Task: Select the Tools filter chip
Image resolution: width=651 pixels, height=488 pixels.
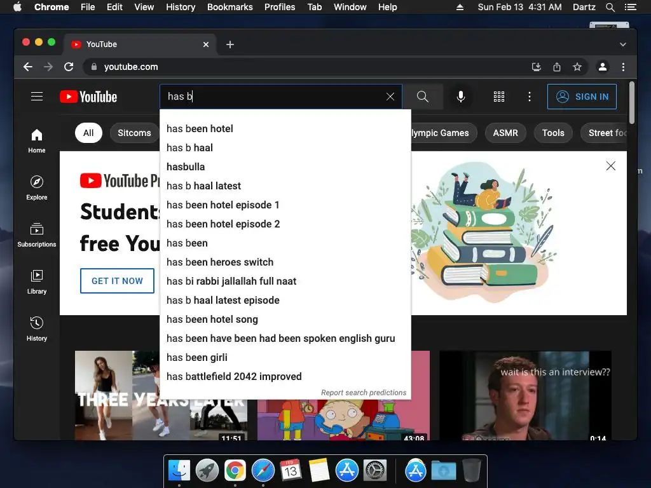Action: tap(553, 133)
